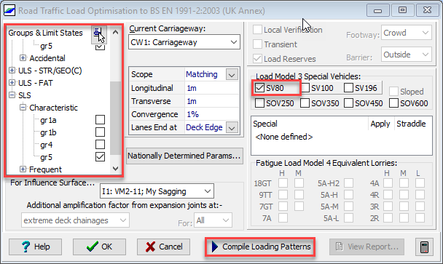The image size is (443, 264).
Task: Open the Current Carriageway dropdown
Action: pos(184,42)
